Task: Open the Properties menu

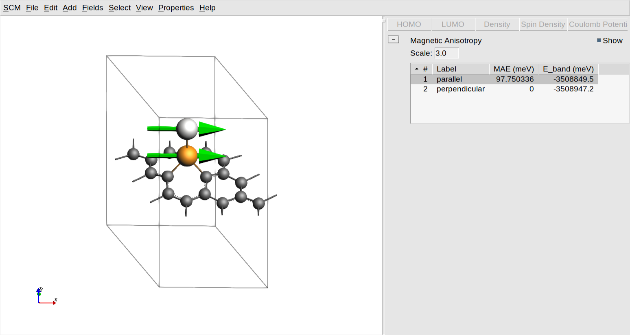Action: (x=176, y=8)
